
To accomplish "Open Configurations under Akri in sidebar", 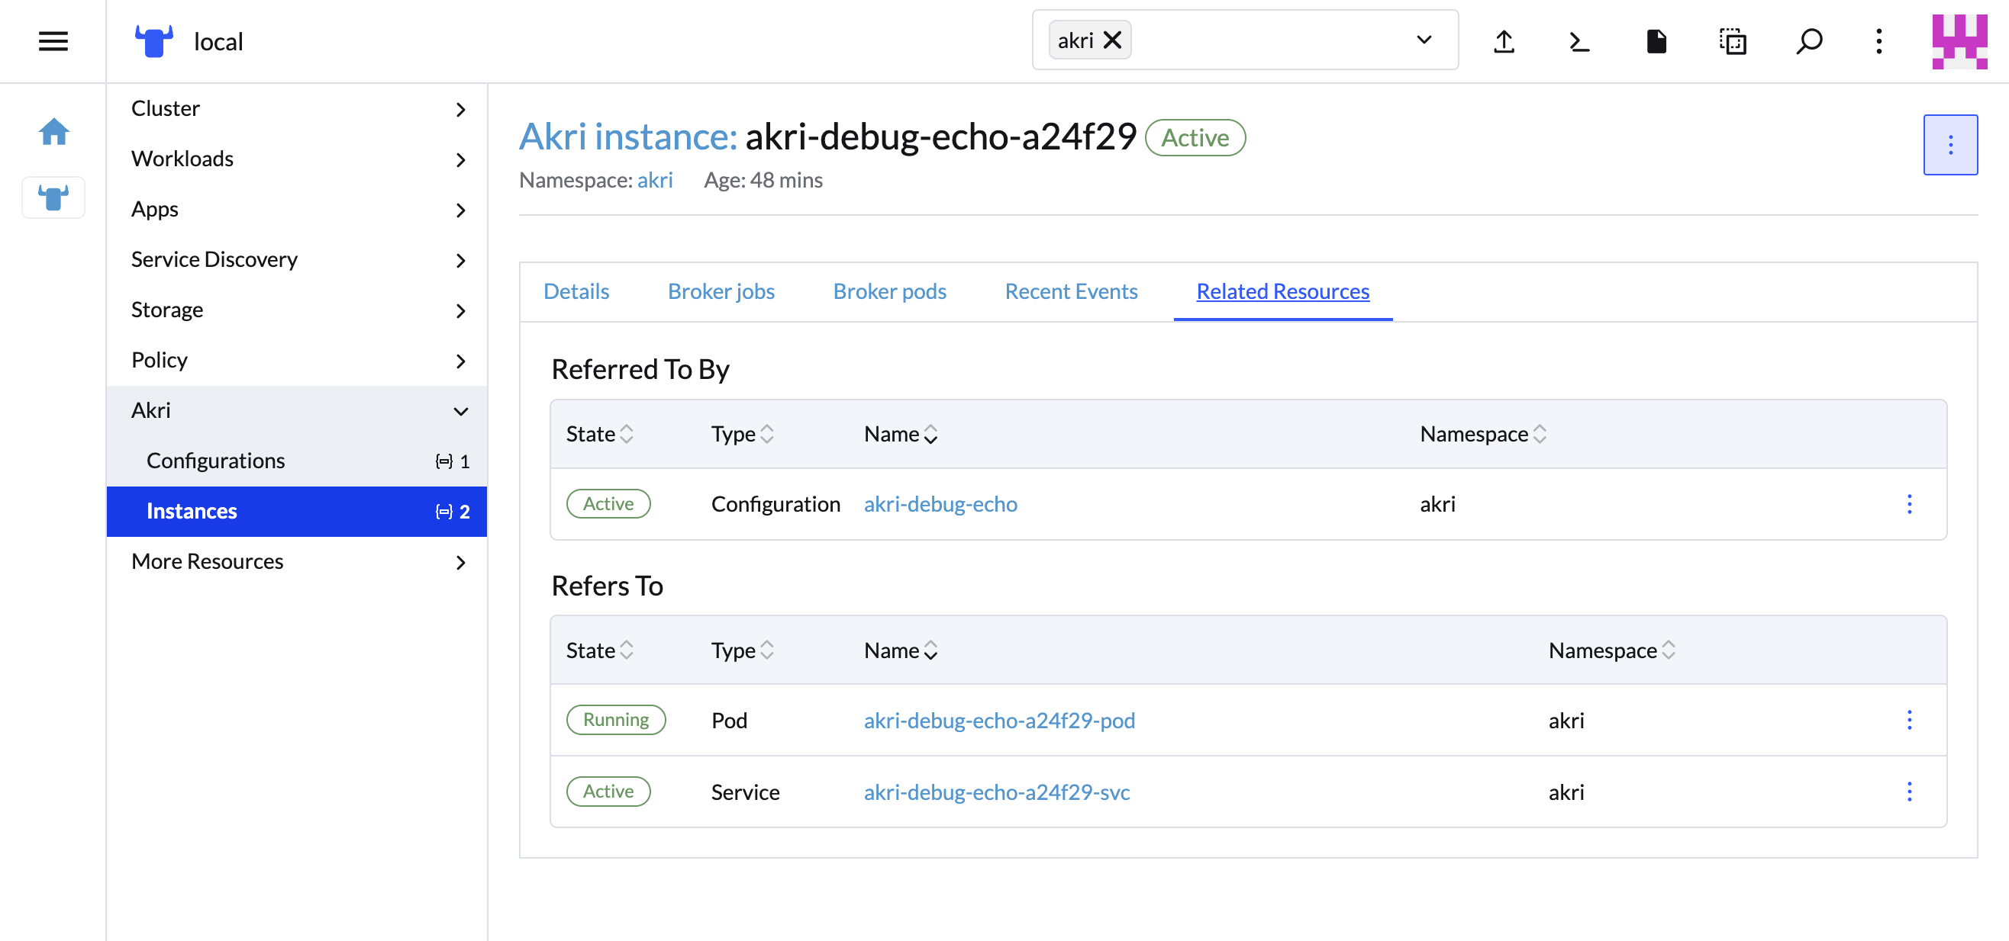I will 216,461.
